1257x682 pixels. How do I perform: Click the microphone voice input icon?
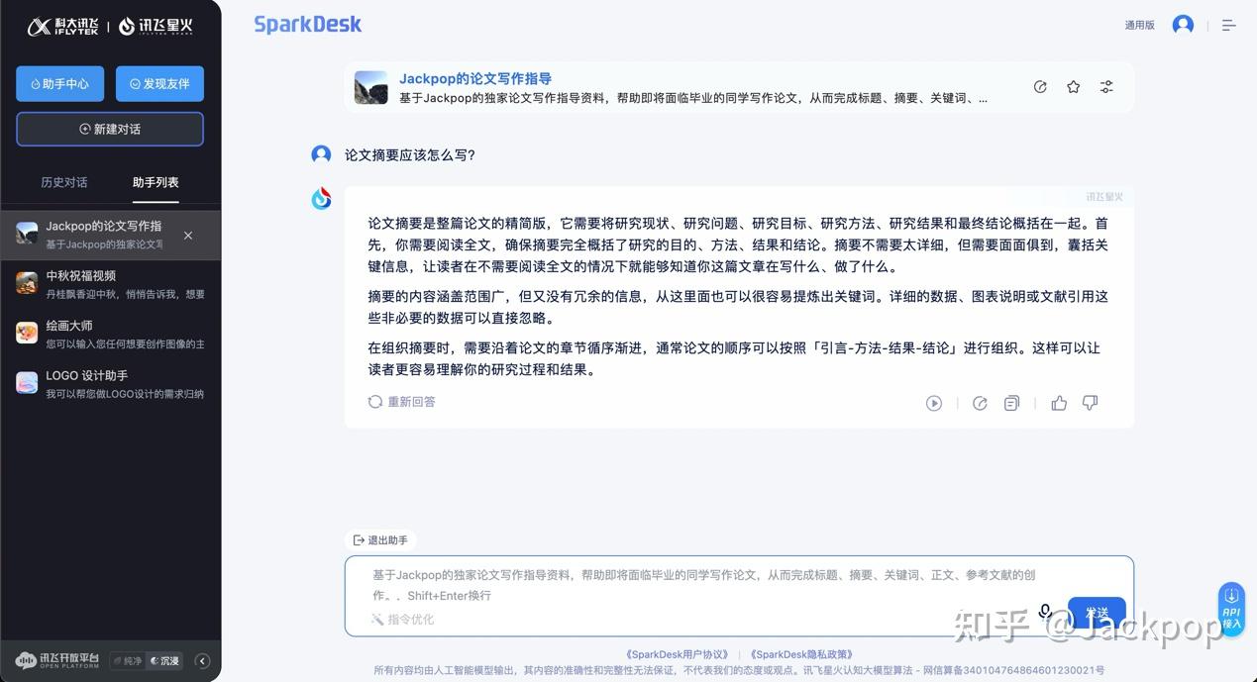click(1045, 613)
